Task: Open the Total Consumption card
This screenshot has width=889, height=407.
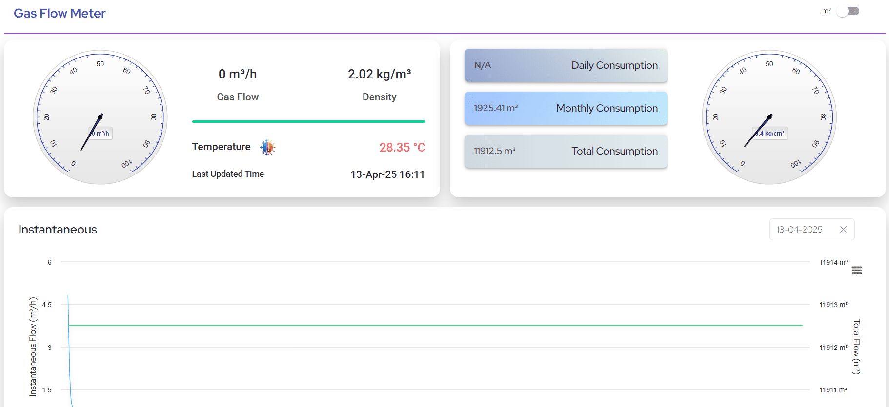Action: point(566,151)
